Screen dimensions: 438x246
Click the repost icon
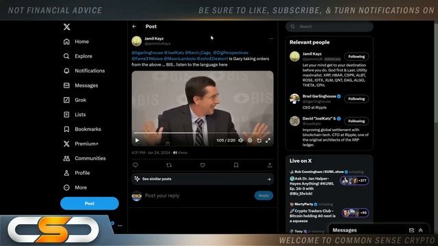coord(169,165)
